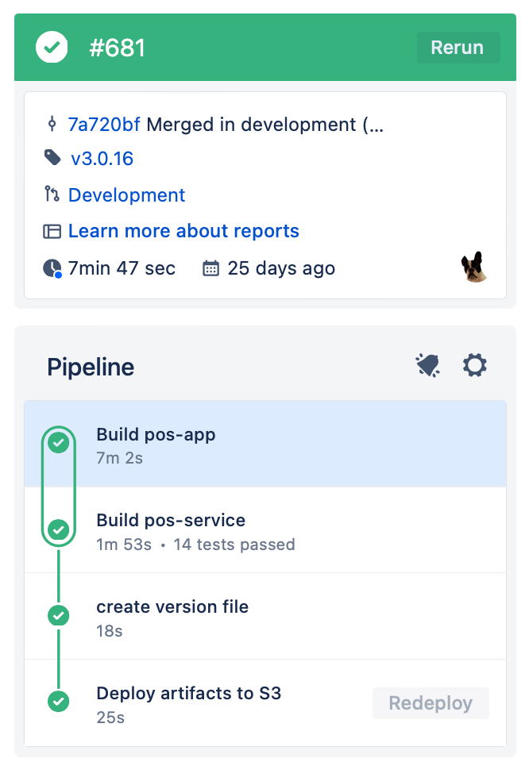Open commit 7a720bf link
529x762 pixels.
click(102, 124)
